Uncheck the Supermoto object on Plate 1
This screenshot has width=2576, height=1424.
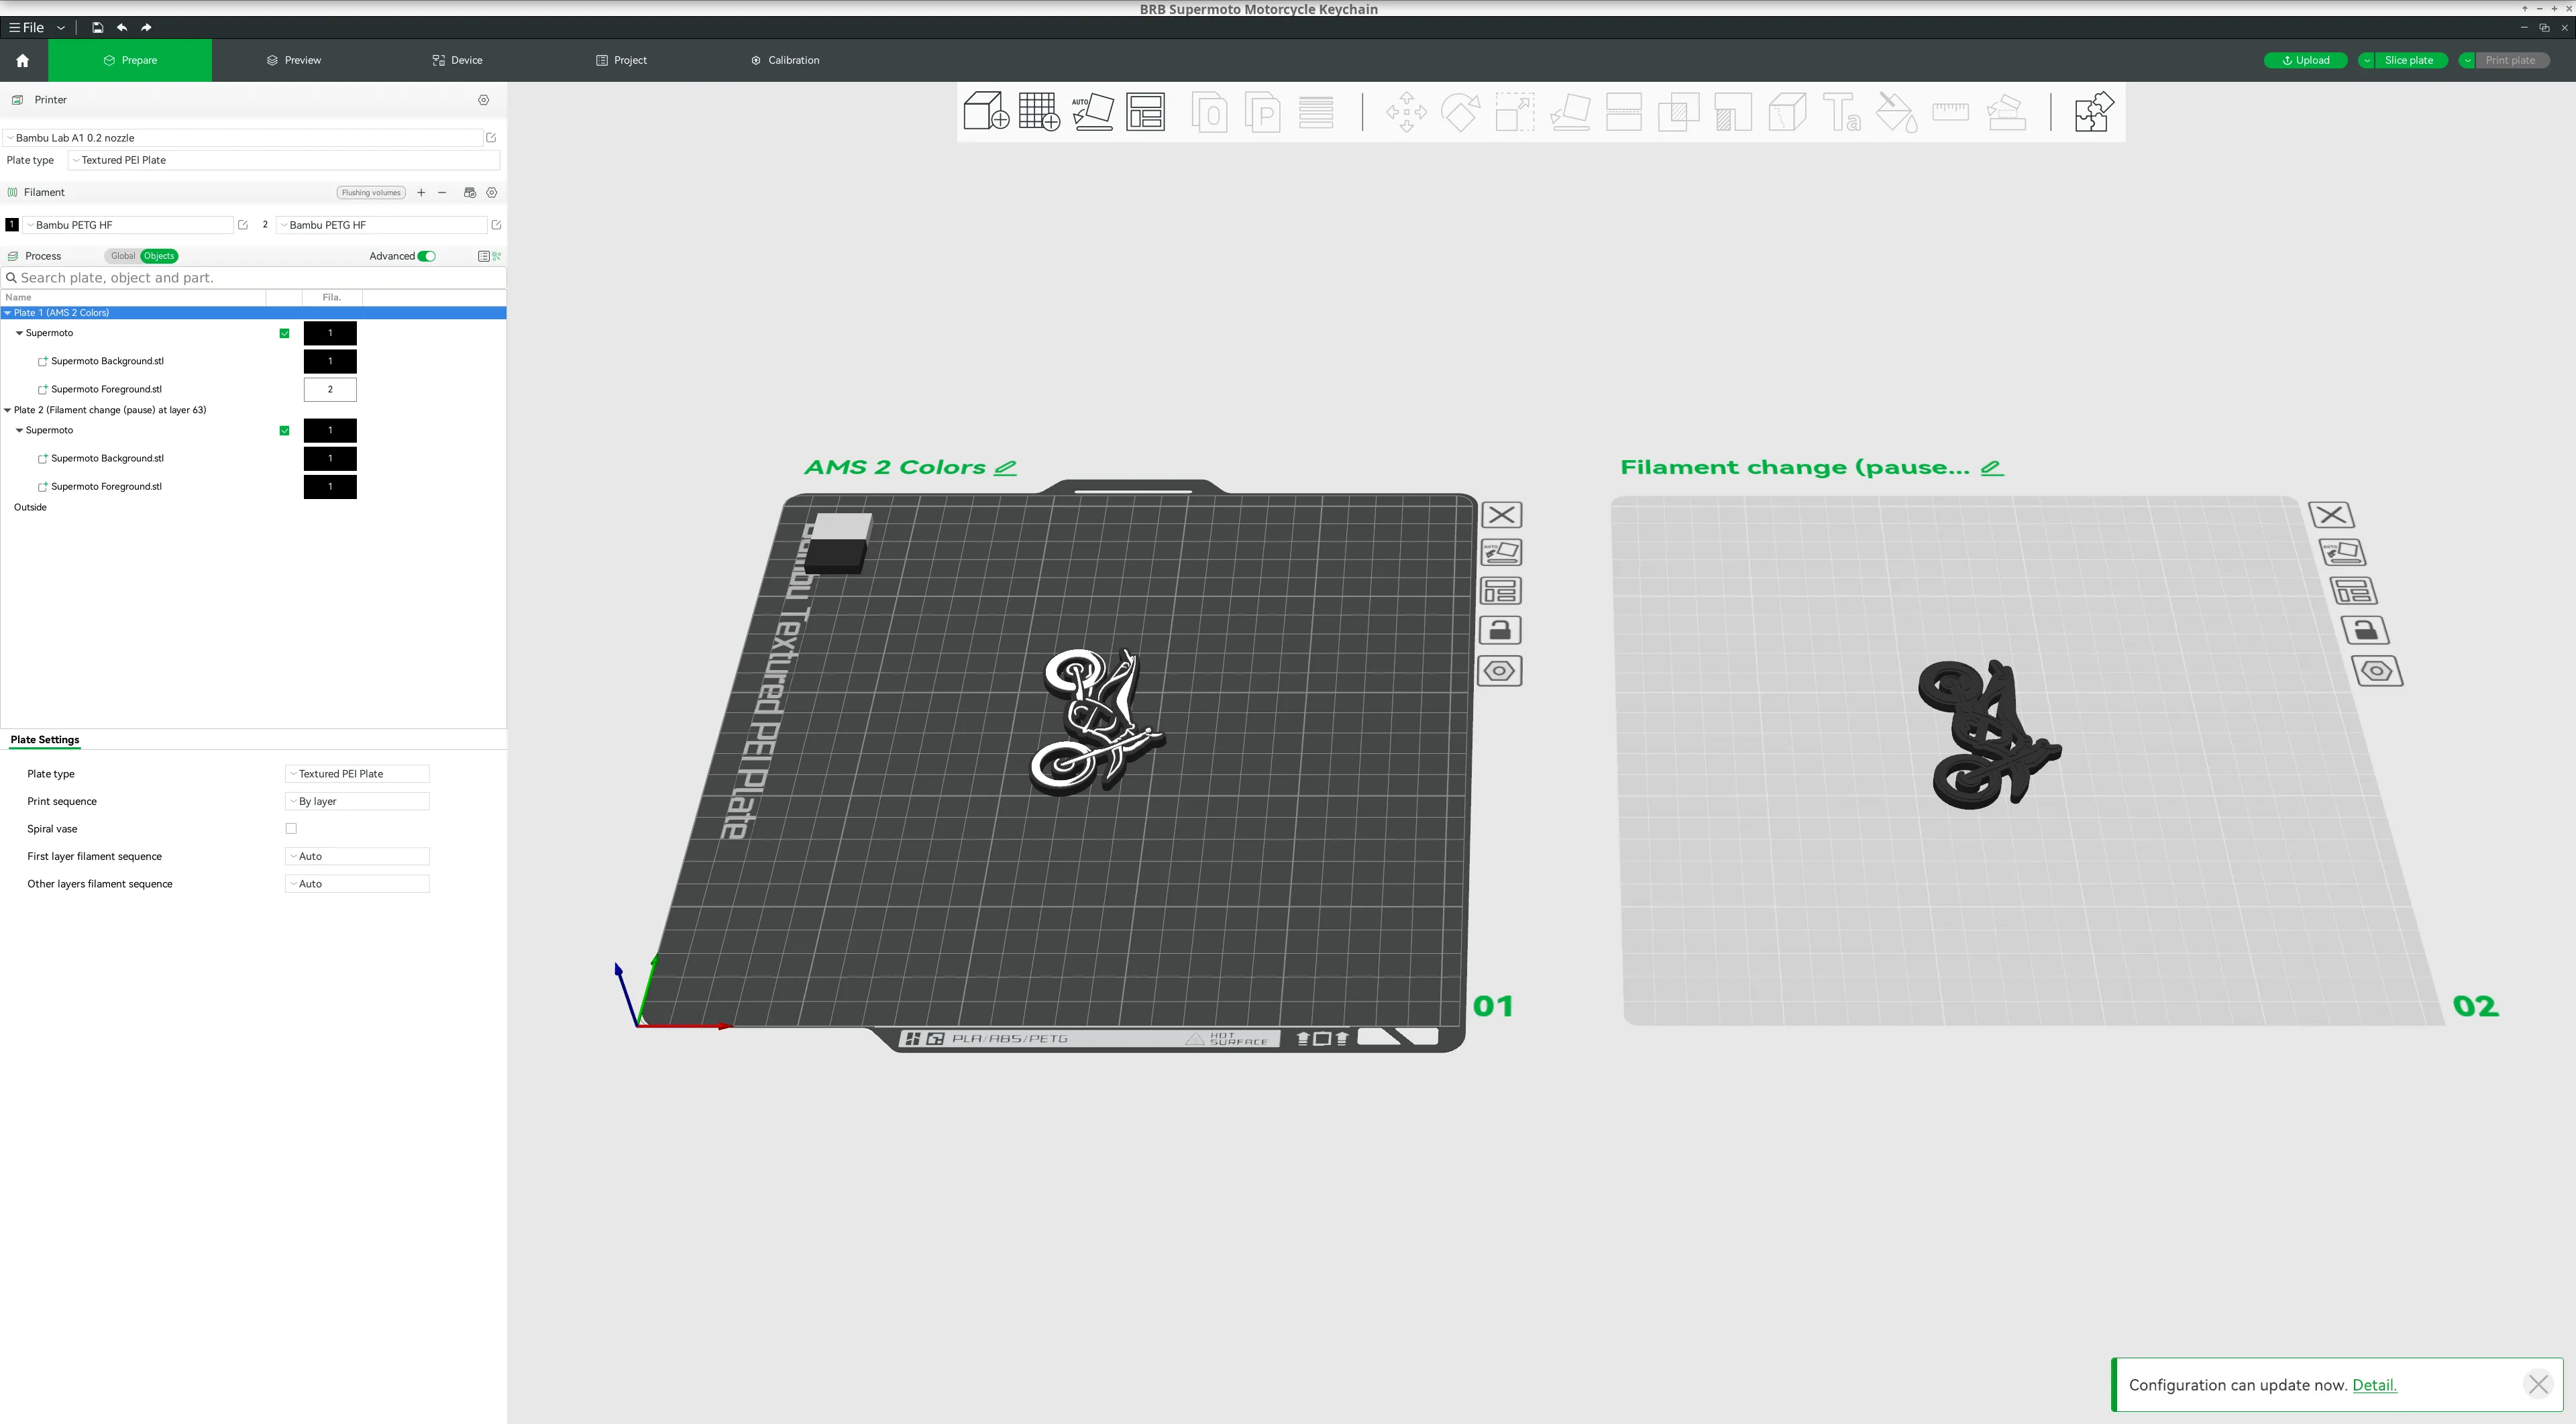284,333
